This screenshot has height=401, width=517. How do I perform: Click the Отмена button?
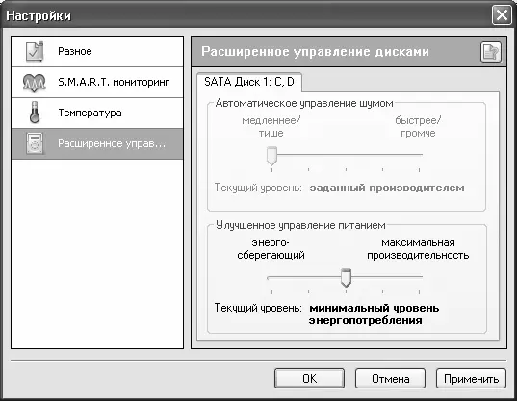pyautogui.click(x=390, y=379)
